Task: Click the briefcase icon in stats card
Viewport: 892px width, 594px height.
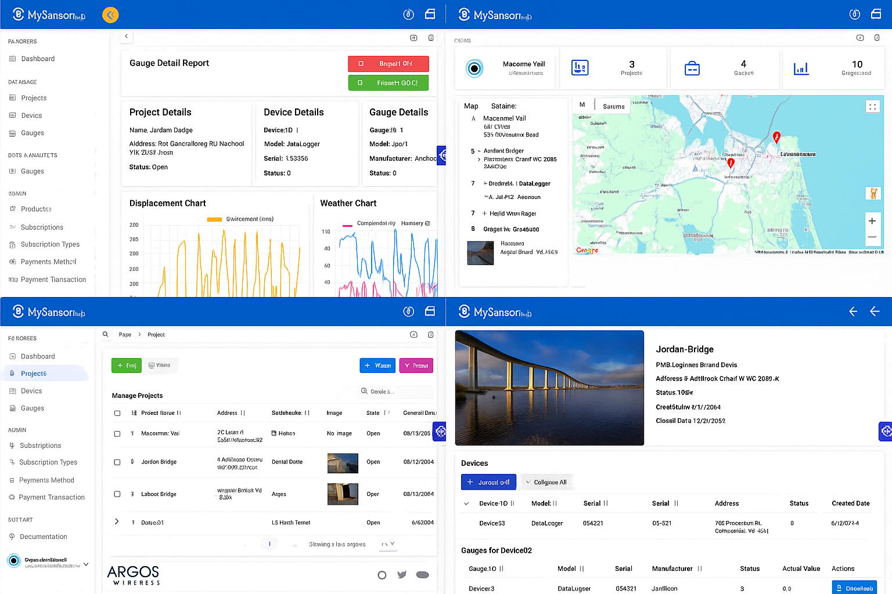Action: point(692,68)
